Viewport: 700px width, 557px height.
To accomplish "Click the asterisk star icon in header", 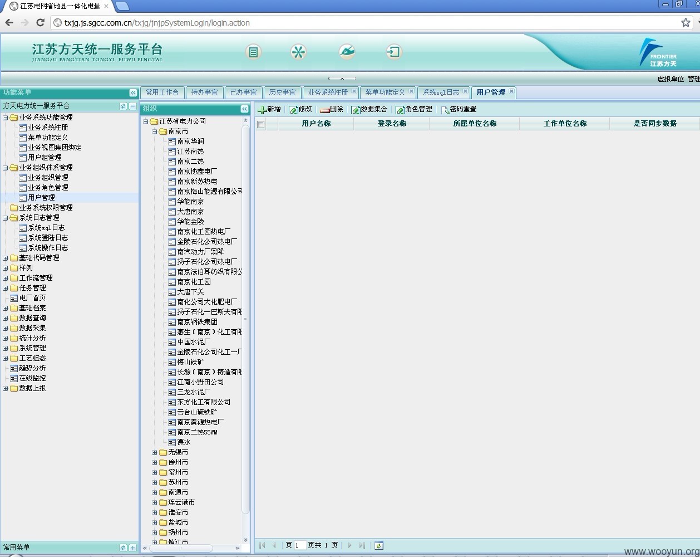I will (x=299, y=52).
